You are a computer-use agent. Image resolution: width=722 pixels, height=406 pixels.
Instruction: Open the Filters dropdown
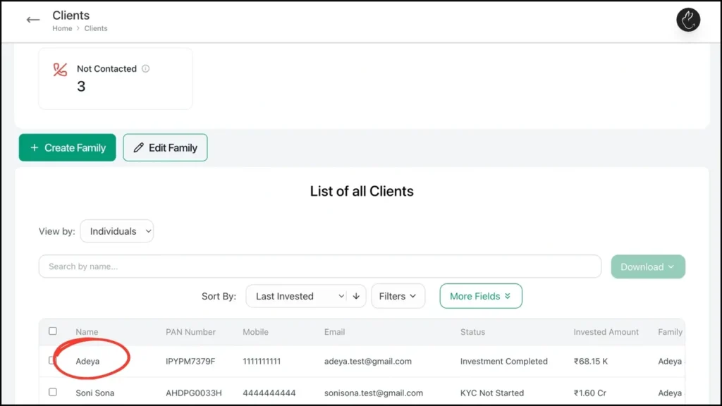point(398,297)
